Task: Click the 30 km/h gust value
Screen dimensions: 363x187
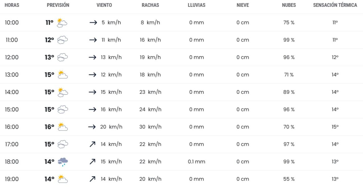Action: (x=150, y=127)
